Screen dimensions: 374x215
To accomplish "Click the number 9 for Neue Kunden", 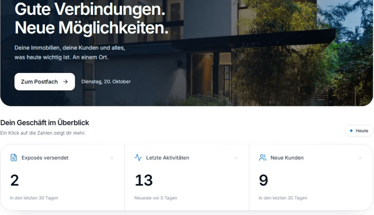I will [x=264, y=180].
